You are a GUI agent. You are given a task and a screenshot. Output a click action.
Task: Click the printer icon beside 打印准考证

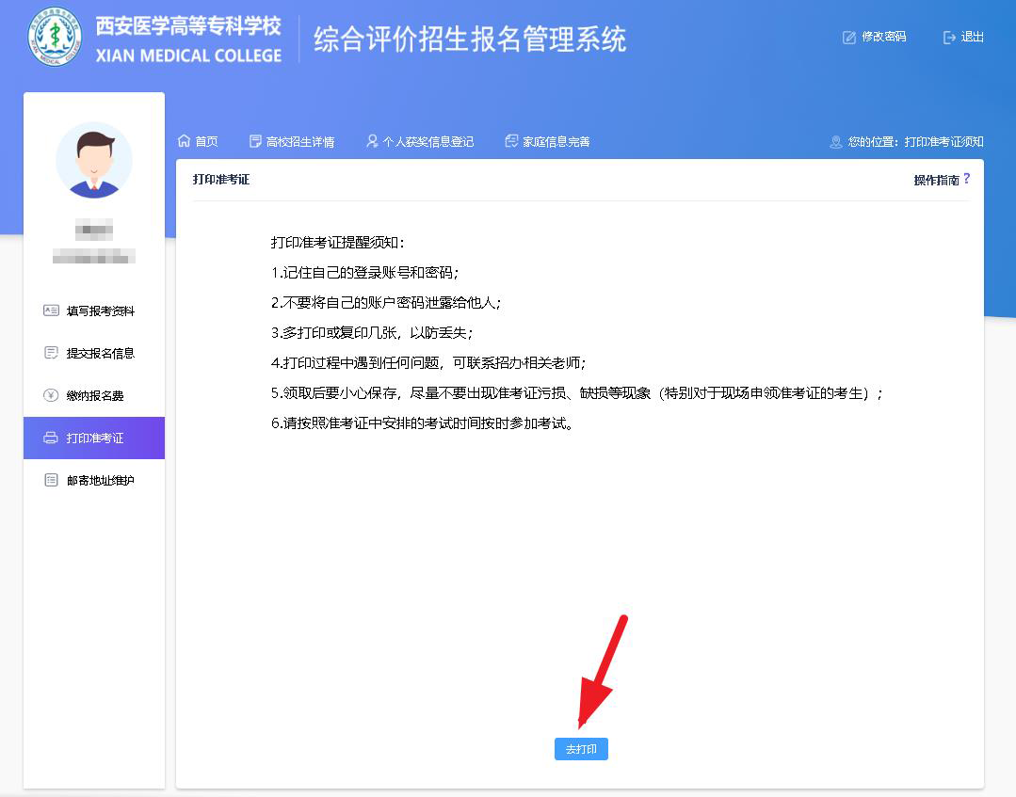51,438
